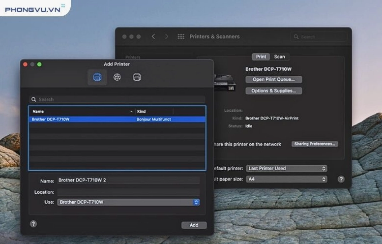Viewport: 382px width, 244px height.
Task: Select the Default printer icon tab
Action: pos(97,77)
